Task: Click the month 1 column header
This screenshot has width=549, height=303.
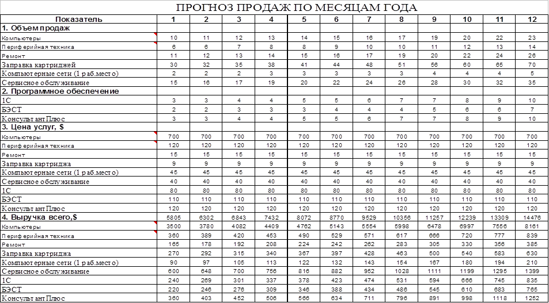Action: tap(173, 19)
